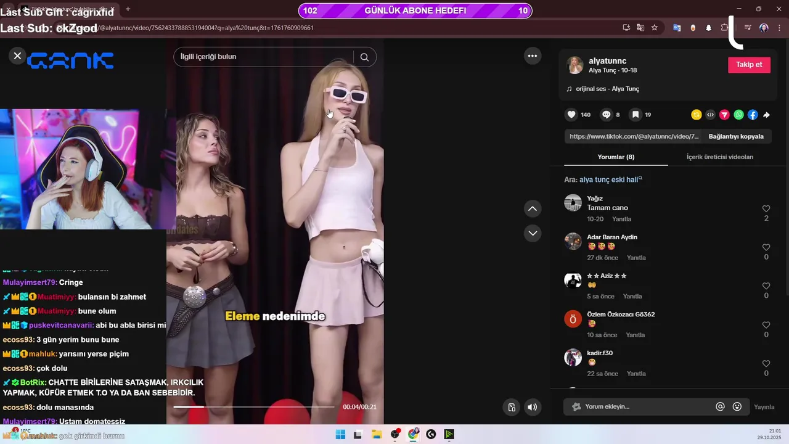Open the three-dot more options menu on video
This screenshot has height=444, width=789.
pos(533,56)
